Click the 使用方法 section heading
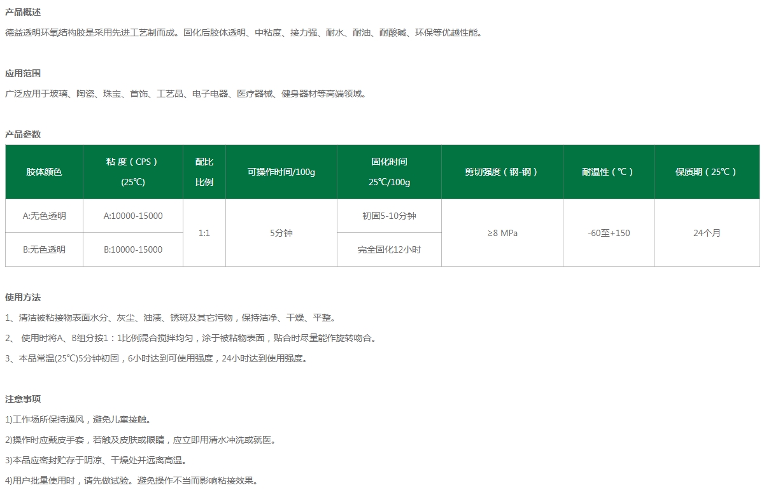The height and width of the screenshot is (497, 764). (x=23, y=297)
